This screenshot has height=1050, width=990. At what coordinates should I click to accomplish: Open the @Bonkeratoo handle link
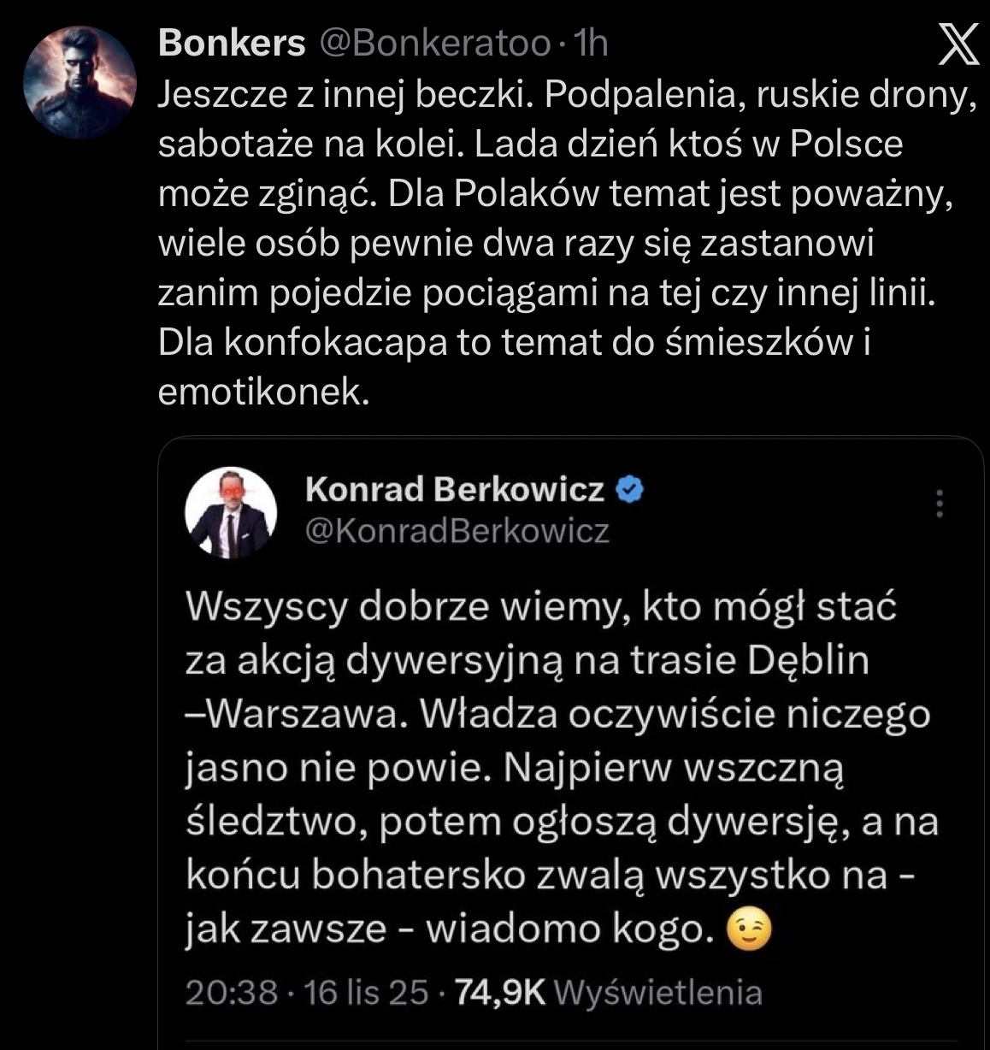pyautogui.click(x=434, y=43)
